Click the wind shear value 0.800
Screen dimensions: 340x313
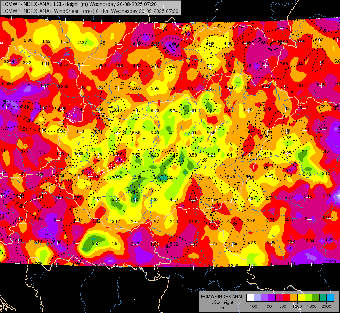click(x=101, y=65)
